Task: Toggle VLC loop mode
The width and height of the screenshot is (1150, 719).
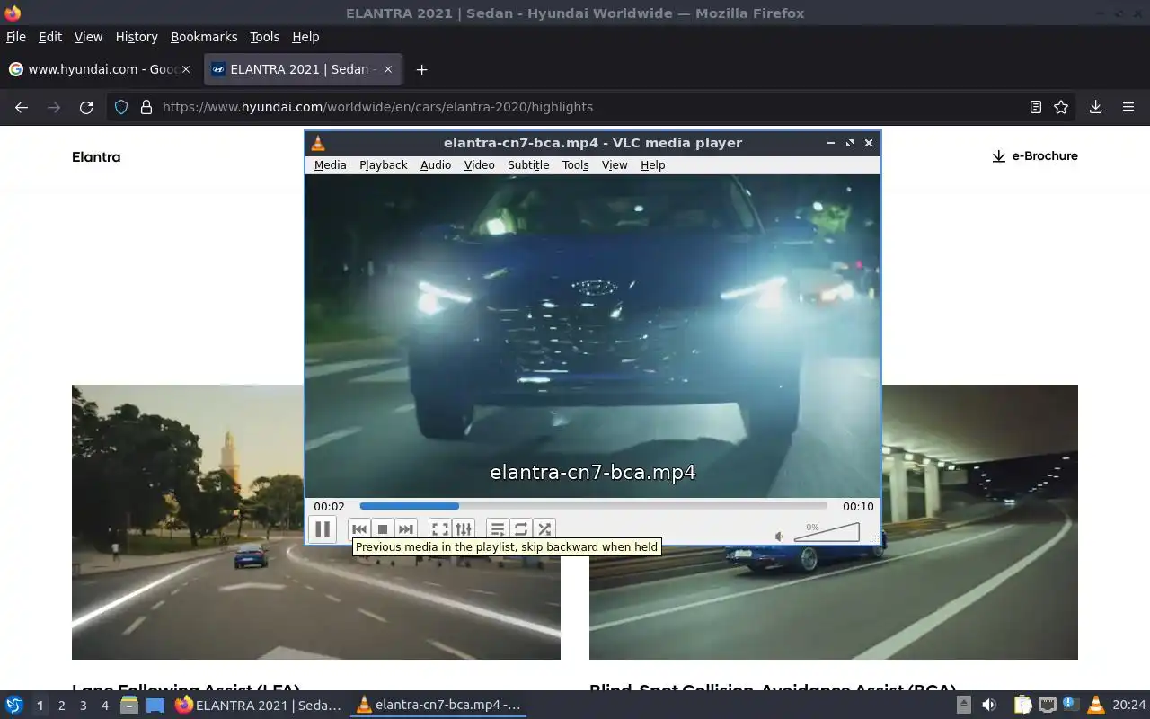Action: coord(521,529)
